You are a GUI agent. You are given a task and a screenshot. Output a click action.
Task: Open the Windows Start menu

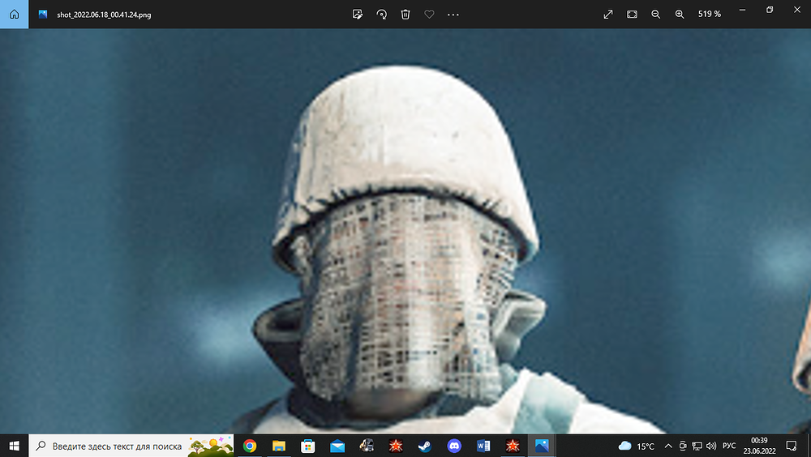(14, 446)
